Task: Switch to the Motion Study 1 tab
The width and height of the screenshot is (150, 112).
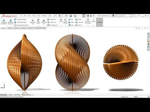Action: point(27,95)
